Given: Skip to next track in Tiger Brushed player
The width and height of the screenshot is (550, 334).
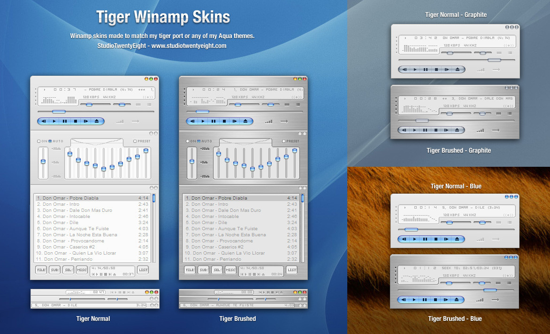Looking at the screenshot, I should pos(235,121).
